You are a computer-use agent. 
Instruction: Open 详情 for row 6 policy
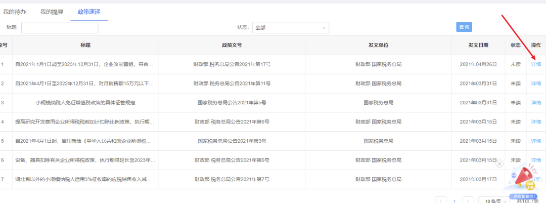[x=536, y=160]
